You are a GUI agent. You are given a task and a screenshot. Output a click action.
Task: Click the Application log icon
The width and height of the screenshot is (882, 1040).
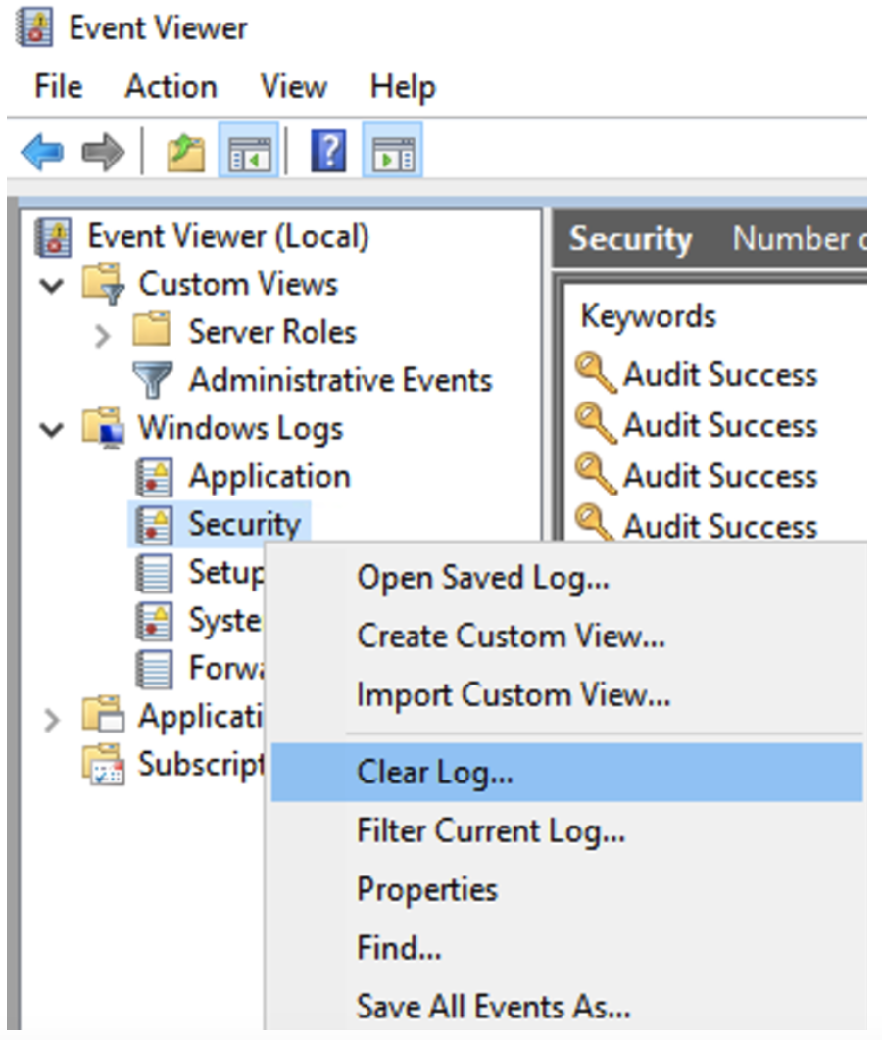click(x=154, y=476)
